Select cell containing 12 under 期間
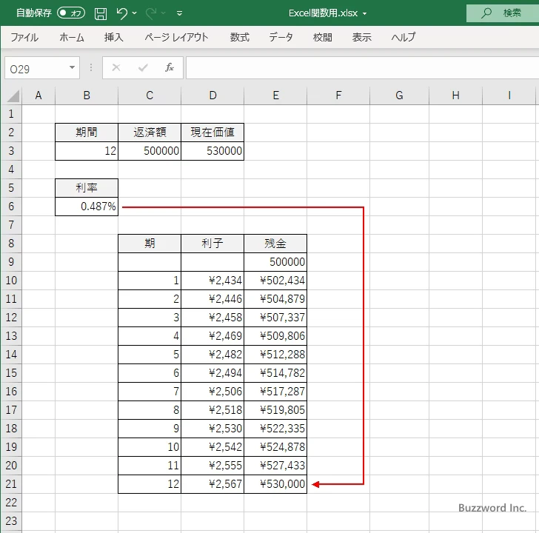This screenshot has height=533, width=539. tap(87, 151)
